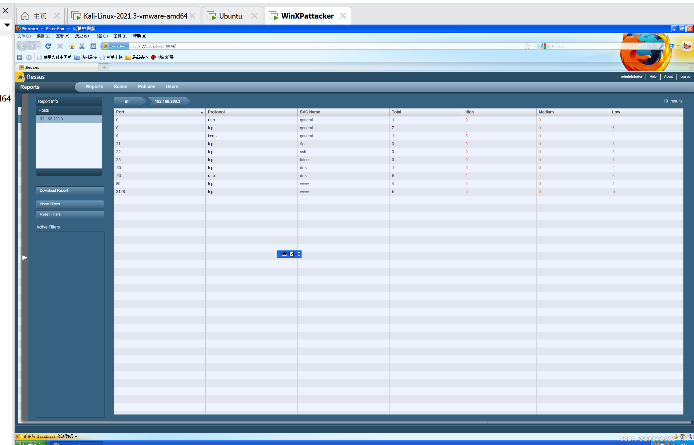The image size is (694, 445).
Task: Open the 功能扩展 bookmark
Action: [x=162, y=57]
